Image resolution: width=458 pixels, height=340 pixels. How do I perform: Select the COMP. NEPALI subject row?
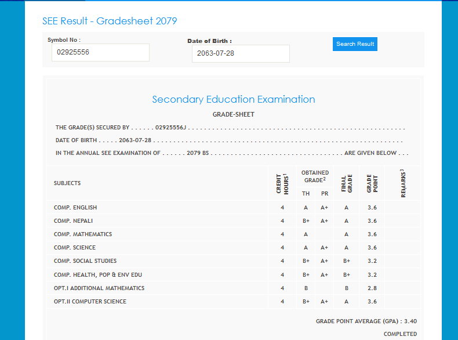click(x=73, y=221)
